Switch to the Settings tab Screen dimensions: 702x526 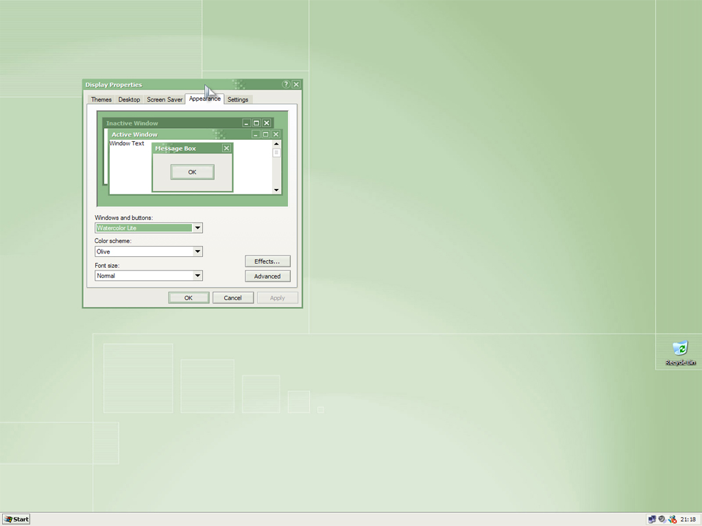click(x=238, y=99)
